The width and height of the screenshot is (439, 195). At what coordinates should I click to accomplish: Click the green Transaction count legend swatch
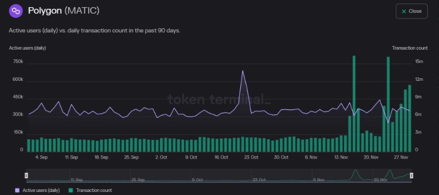click(x=71, y=190)
